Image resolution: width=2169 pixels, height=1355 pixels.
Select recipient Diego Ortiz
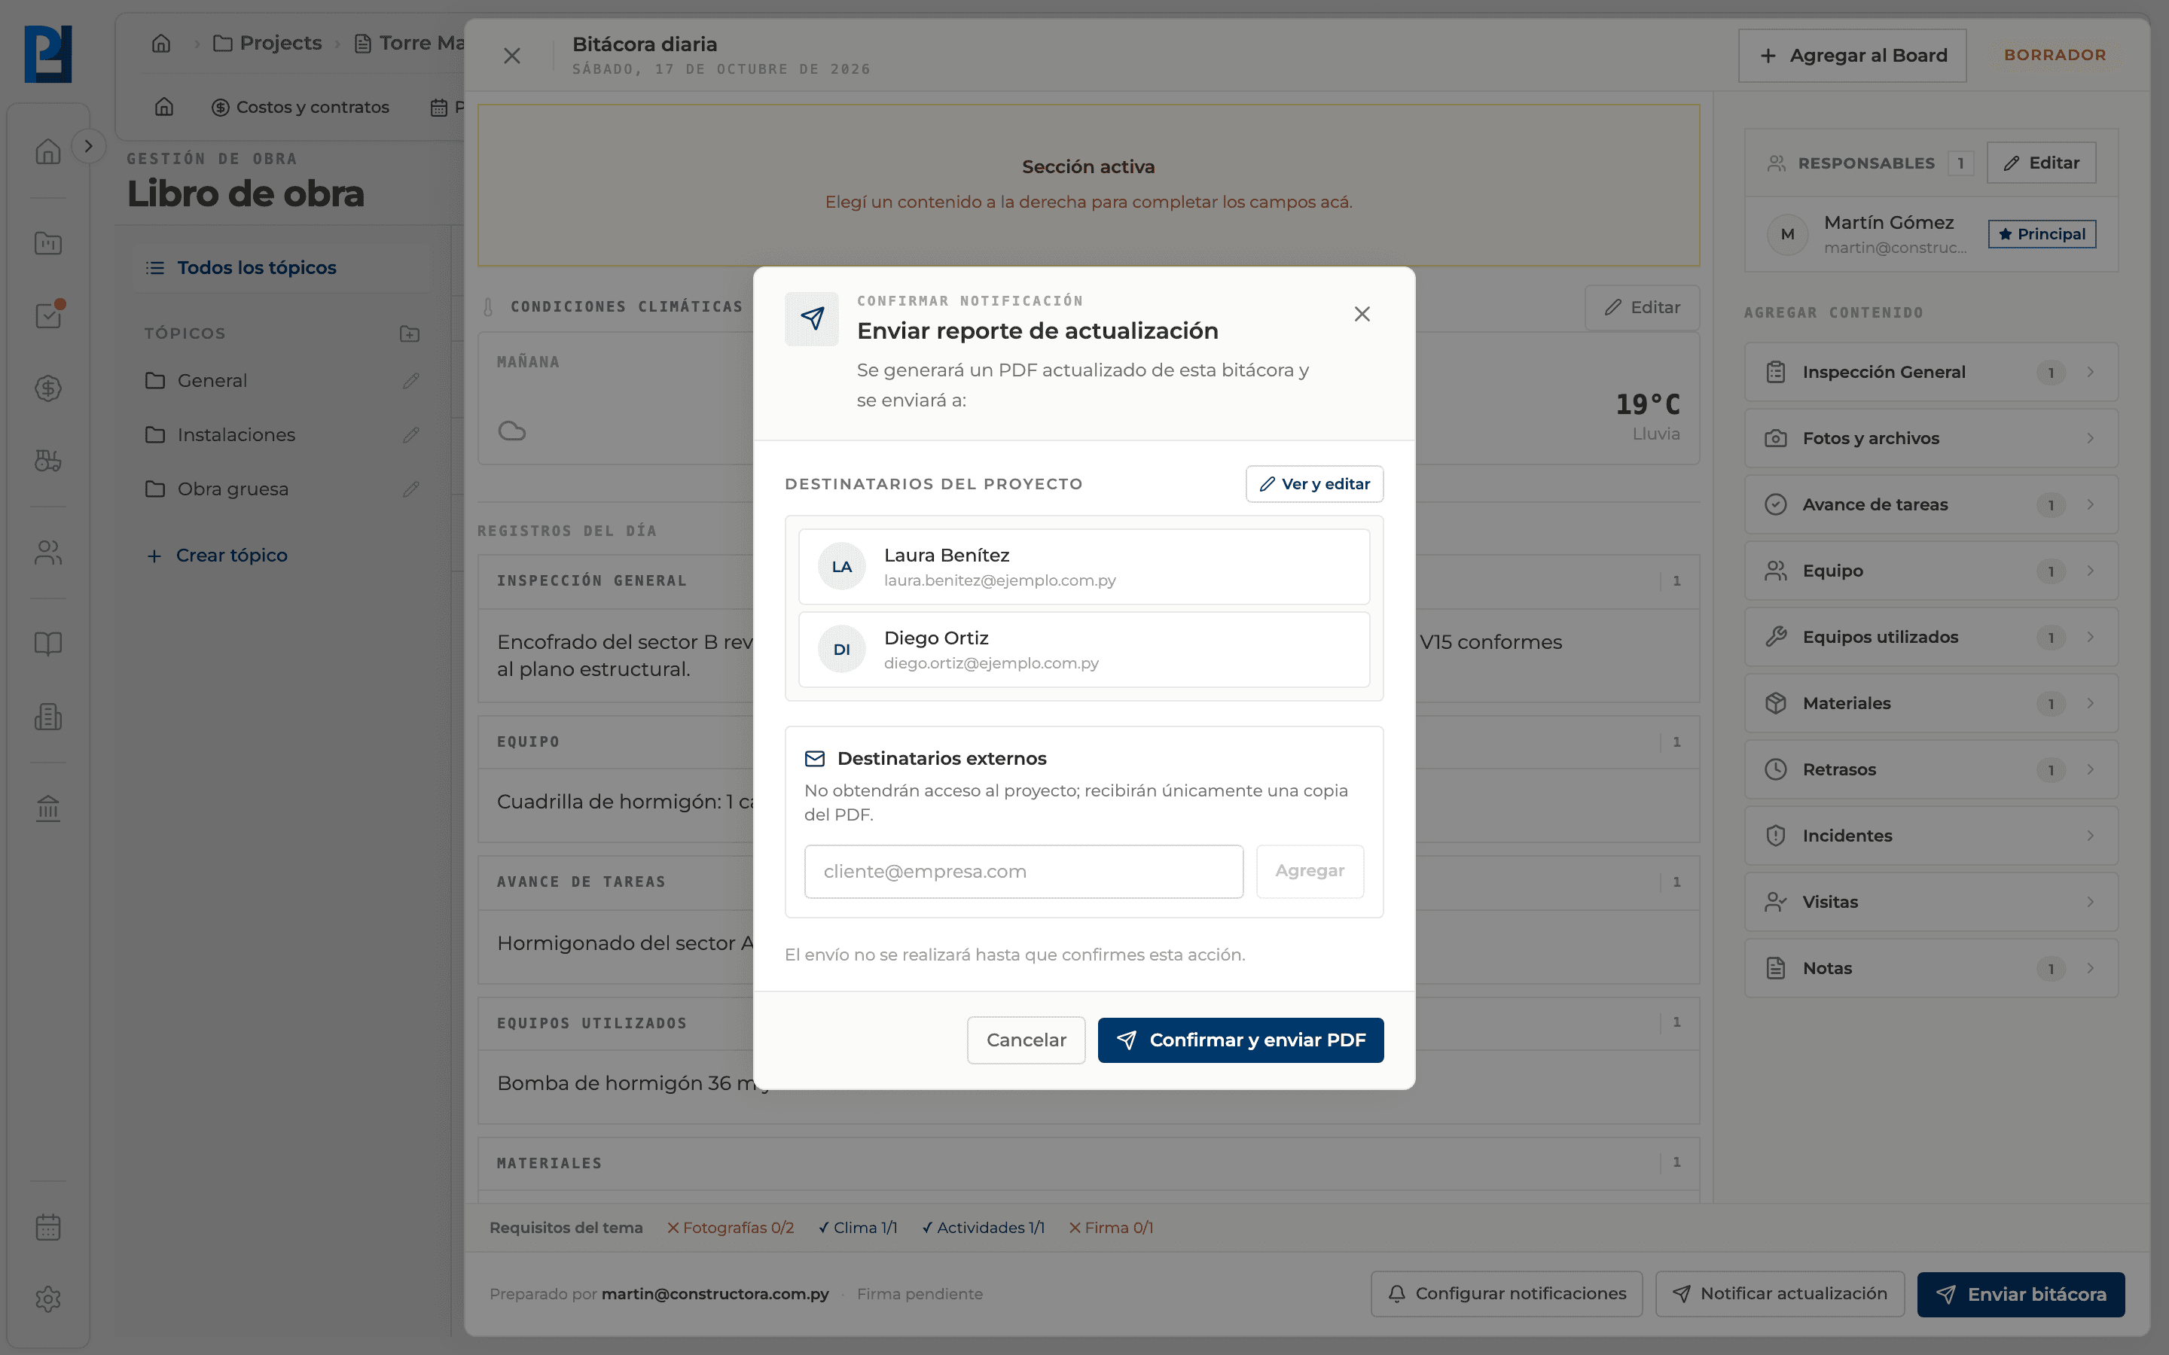tap(1084, 650)
